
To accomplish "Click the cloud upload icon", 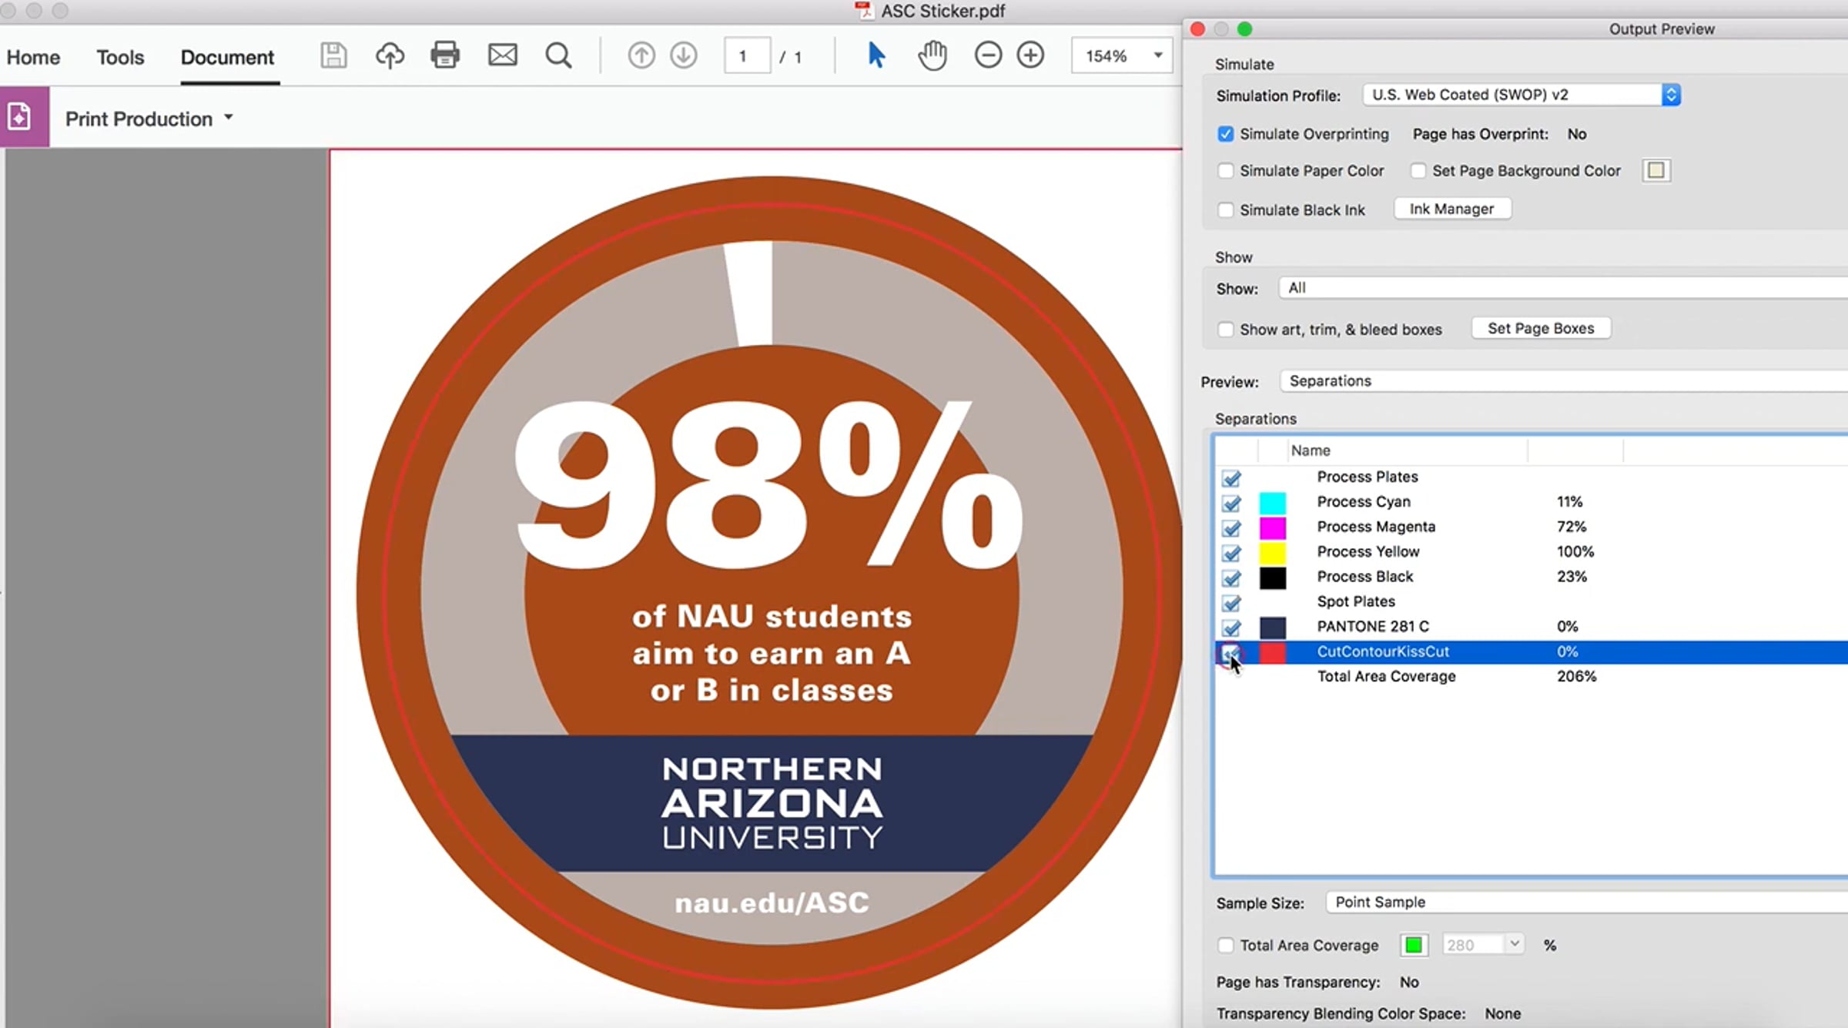I will pos(390,55).
